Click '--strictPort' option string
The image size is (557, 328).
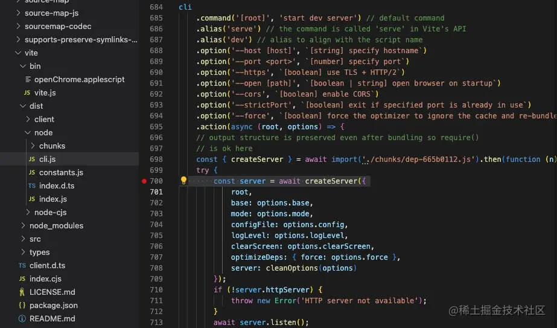[264, 105]
